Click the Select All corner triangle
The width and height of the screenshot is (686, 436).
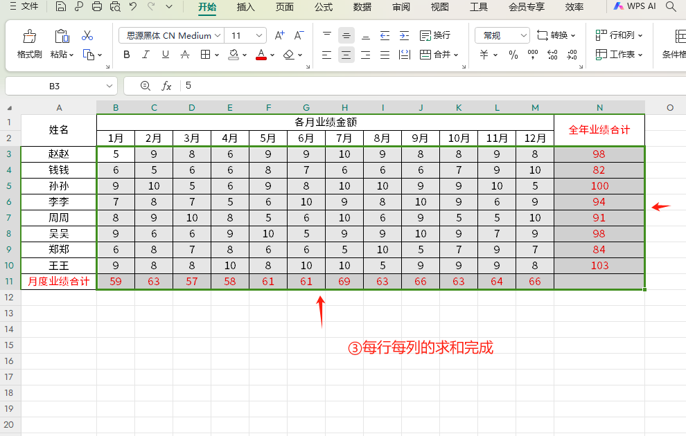pos(10,108)
